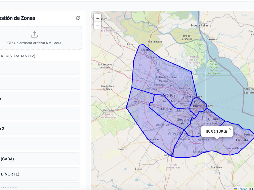Click the San Antonio de Areco label
The width and height of the screenshot is (254, 190).
pyautogui.click(x=105, y=66)
